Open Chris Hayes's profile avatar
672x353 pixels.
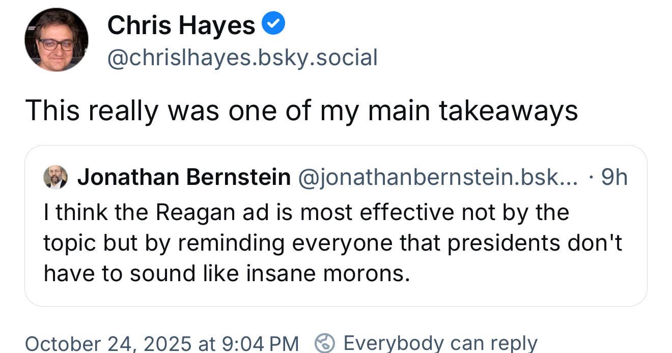56,40
